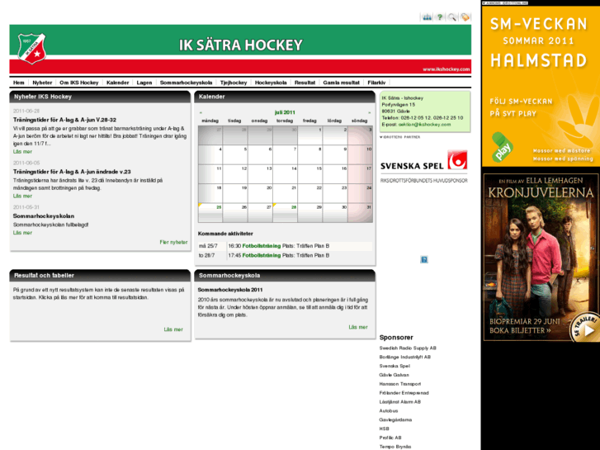Open the Resultat menu item
600x450 pixels.
[305, 83]
